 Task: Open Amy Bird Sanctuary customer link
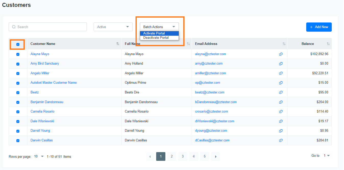45,64
